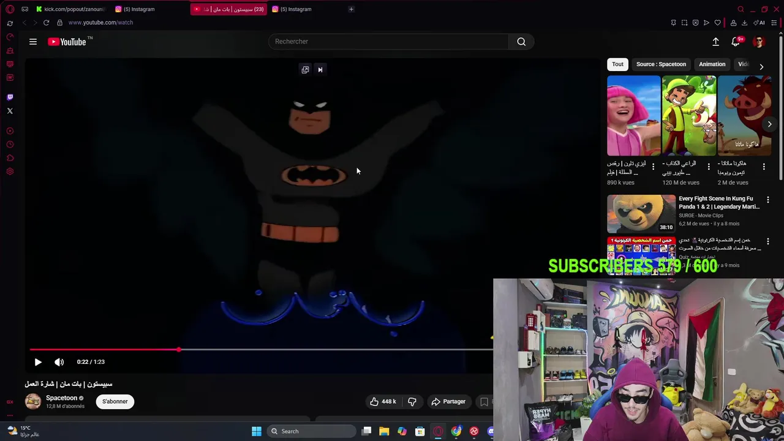Show next Shorts with right arrow
Viewport: 784px width, 441px height.
[769, 124]
